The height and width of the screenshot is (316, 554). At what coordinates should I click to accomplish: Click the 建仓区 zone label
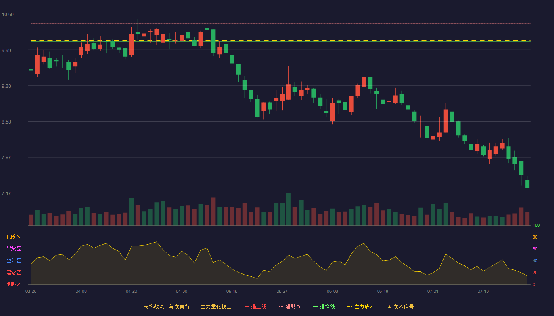click(x=13, y=273)
